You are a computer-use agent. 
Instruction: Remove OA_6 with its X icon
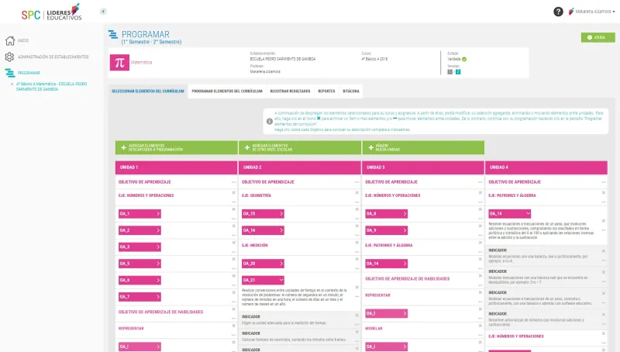[x=234, y=276]
